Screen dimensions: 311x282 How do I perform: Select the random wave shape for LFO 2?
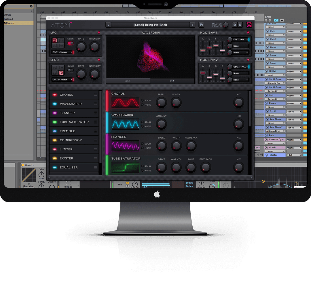(62, 73)
